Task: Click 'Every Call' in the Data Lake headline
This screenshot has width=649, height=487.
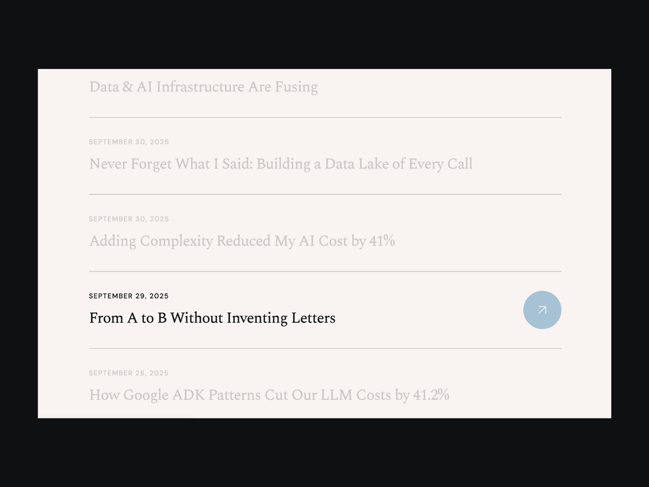Action: pos(440,164)
